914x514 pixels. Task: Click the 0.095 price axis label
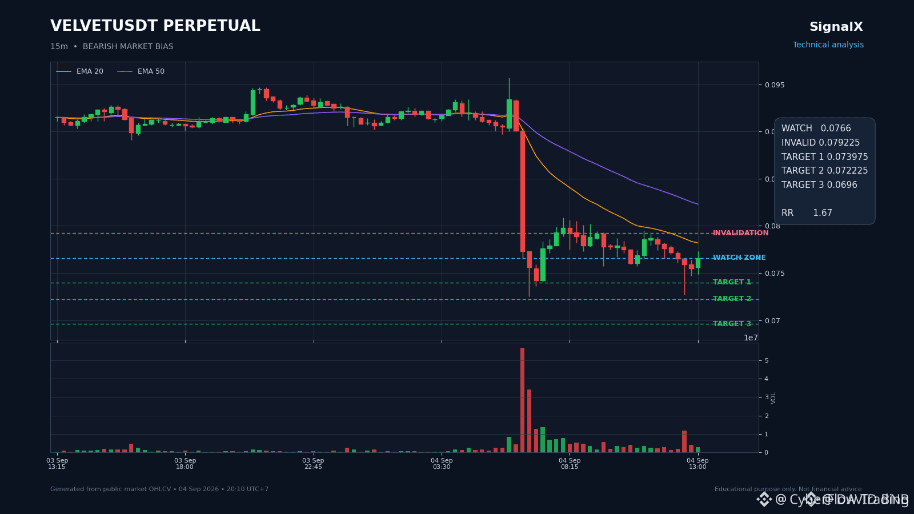coord(775,85)
